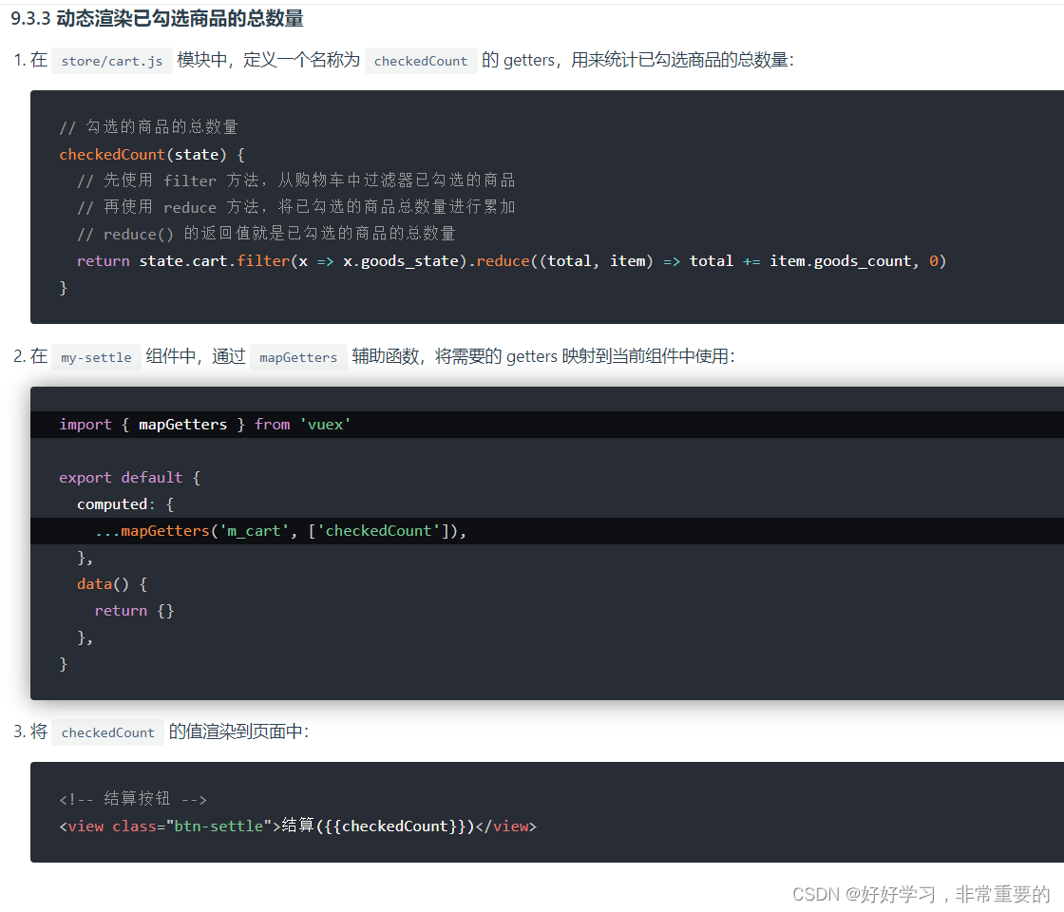Click the code line 'export default {'

[129, 477]
